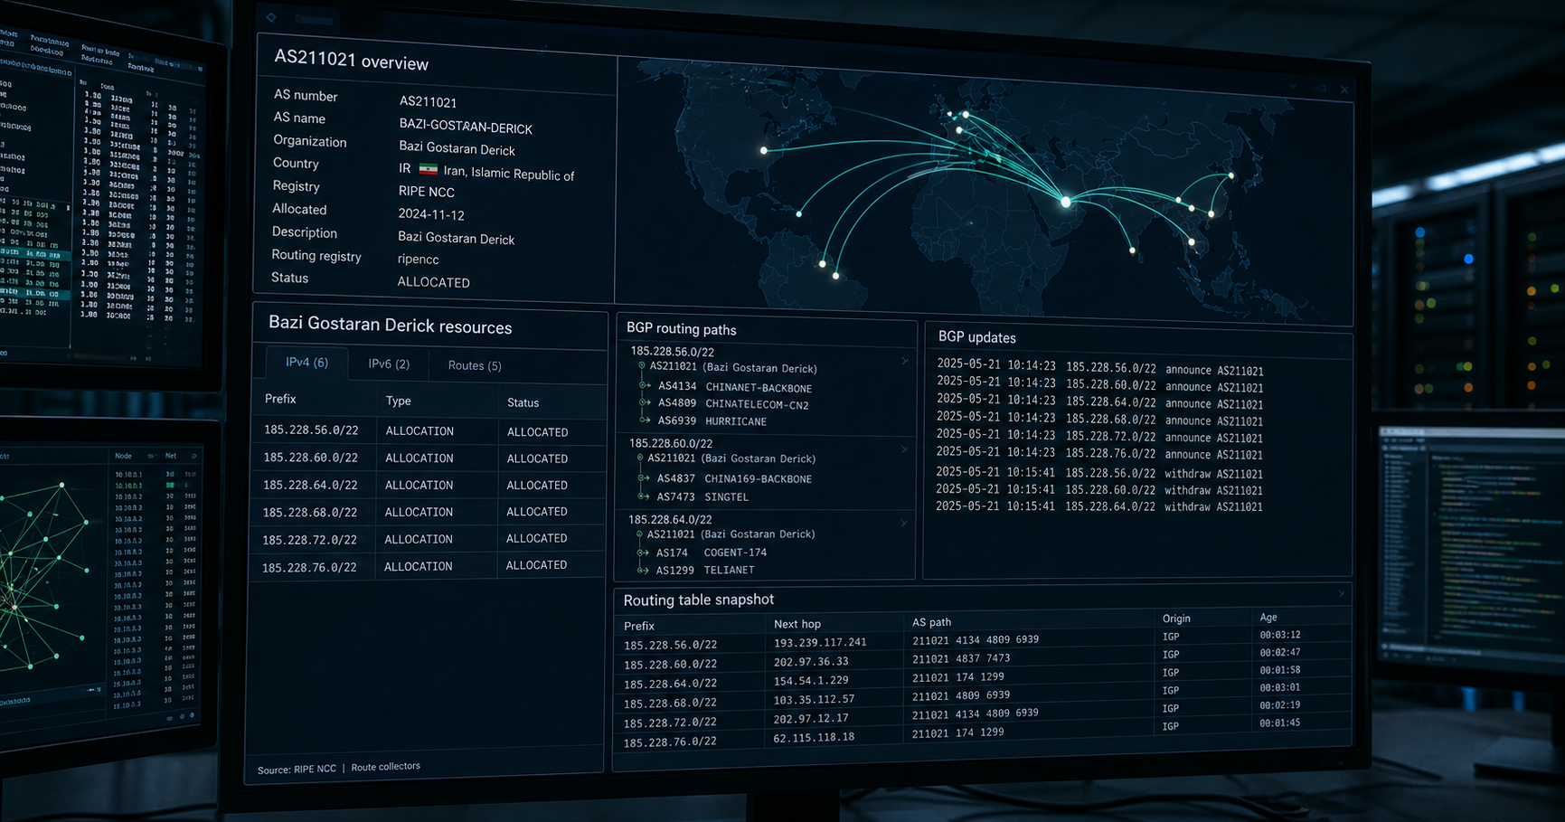
Task: Click the AS4134 CHINANET-BACKBONE hop arrow icon
Action: pyautogui.click(x=645, y=386)
